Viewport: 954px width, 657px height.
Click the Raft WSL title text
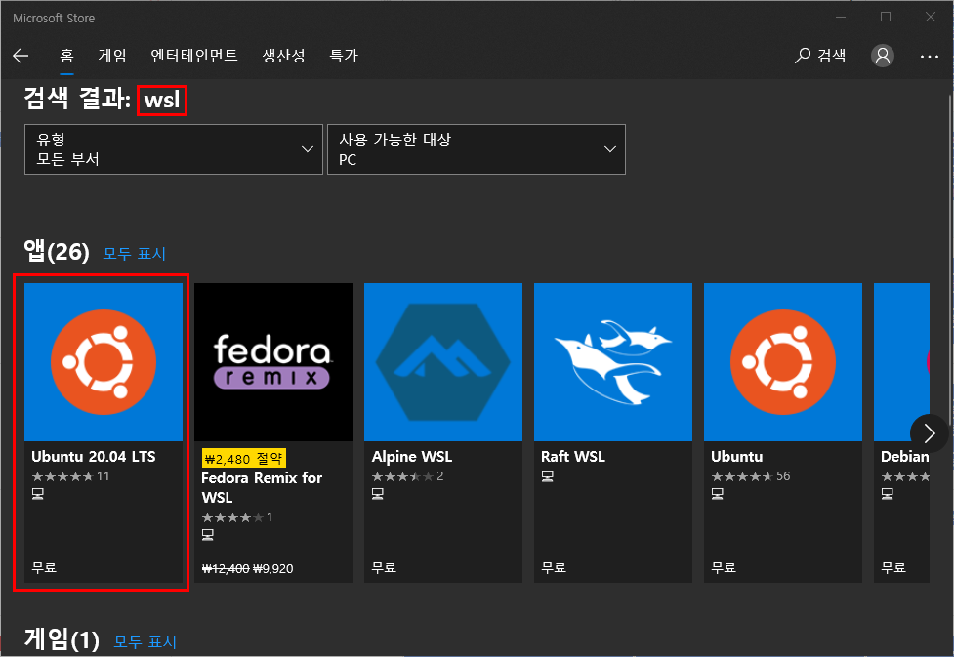point(573,456)
